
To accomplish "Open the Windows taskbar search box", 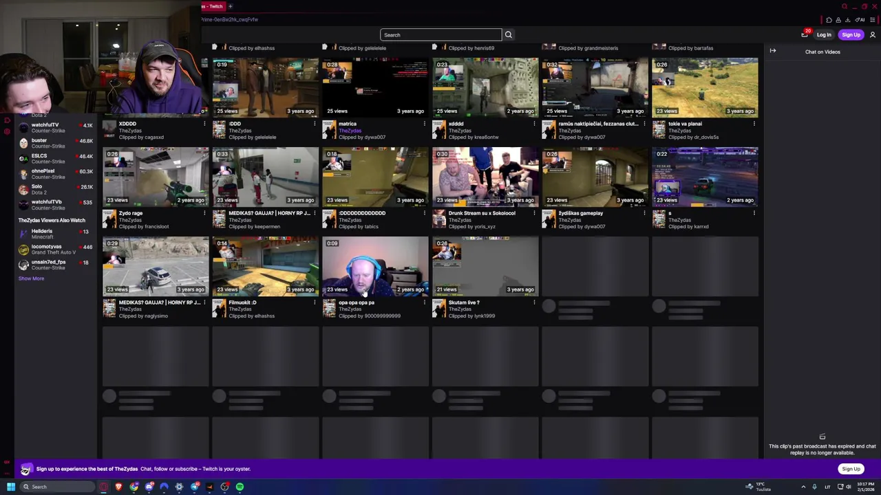I will pos(58,487).
